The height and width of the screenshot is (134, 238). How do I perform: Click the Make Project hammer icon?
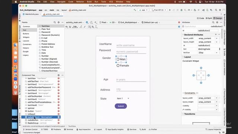point(135,10)
